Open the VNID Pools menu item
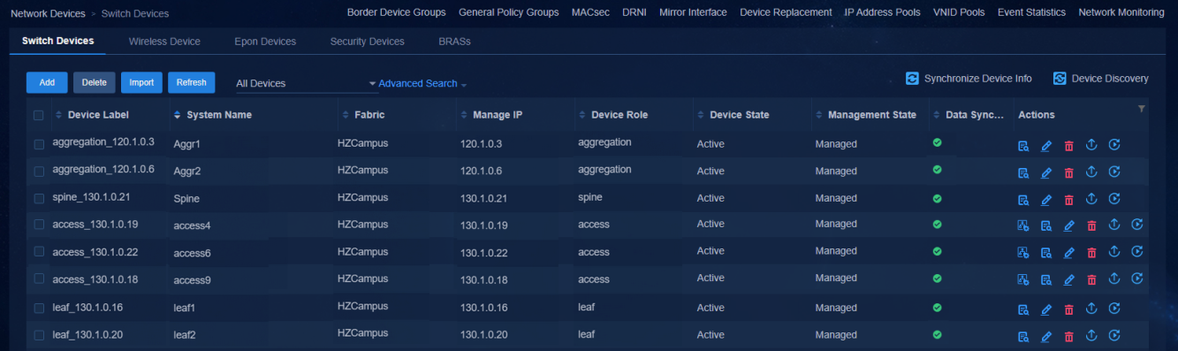The image size is (1178, 351). (959, 12)
